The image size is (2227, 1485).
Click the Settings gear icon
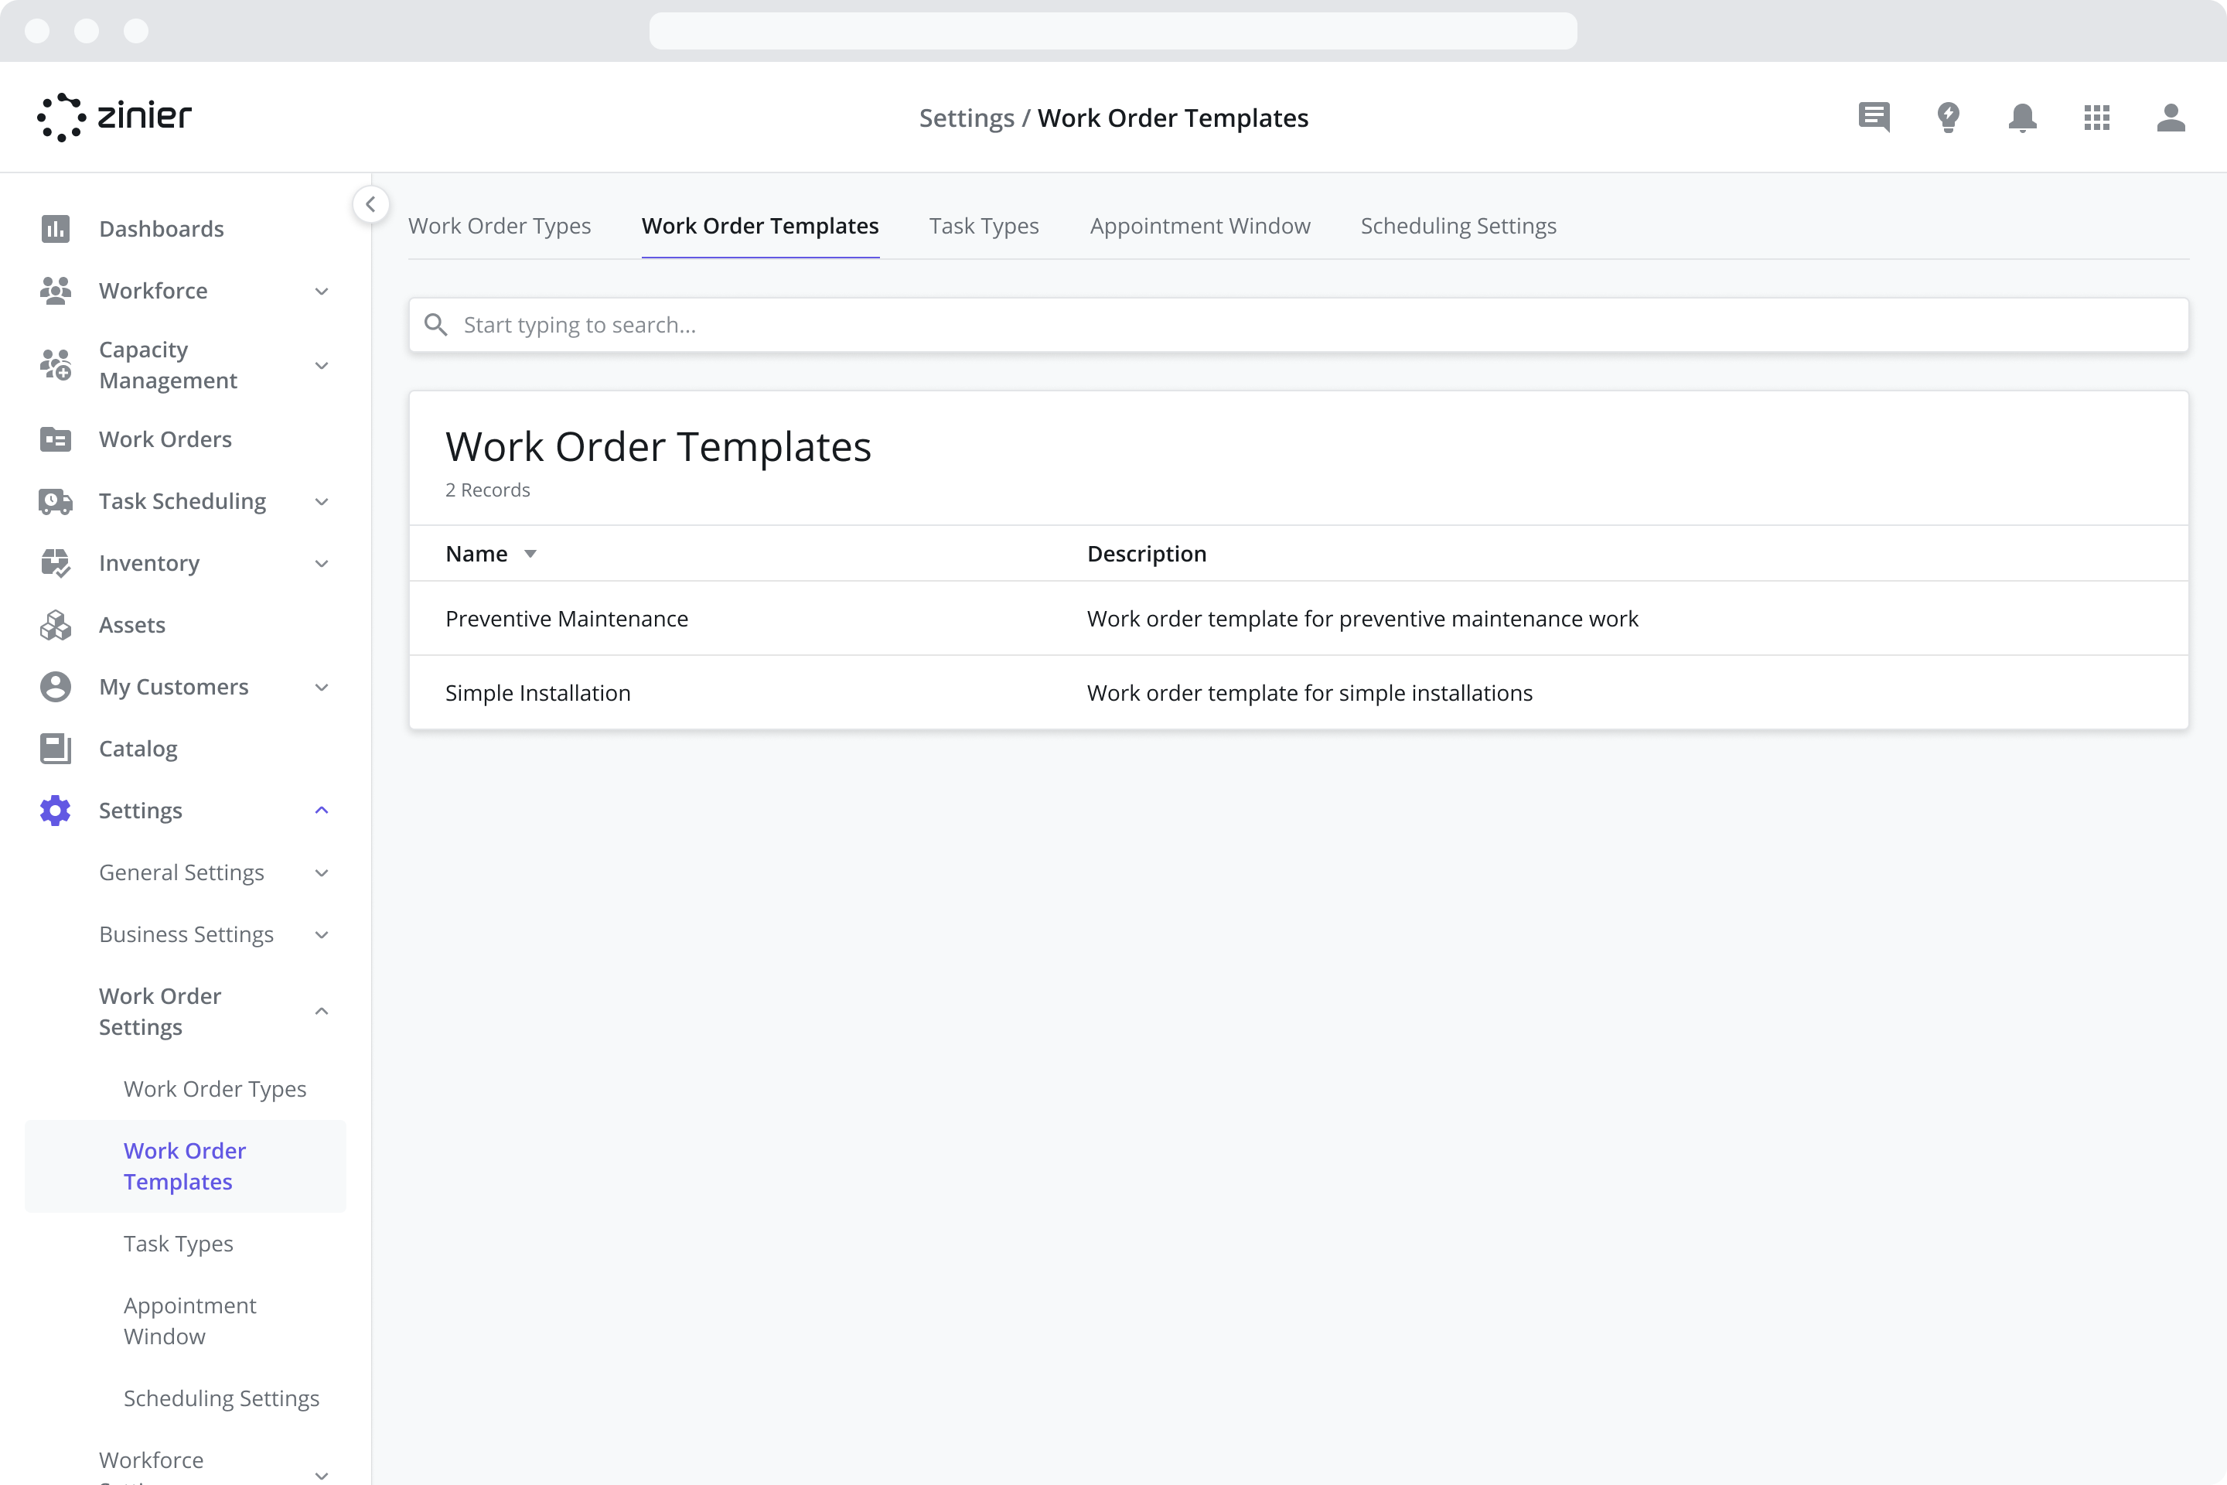coord(55,810)
